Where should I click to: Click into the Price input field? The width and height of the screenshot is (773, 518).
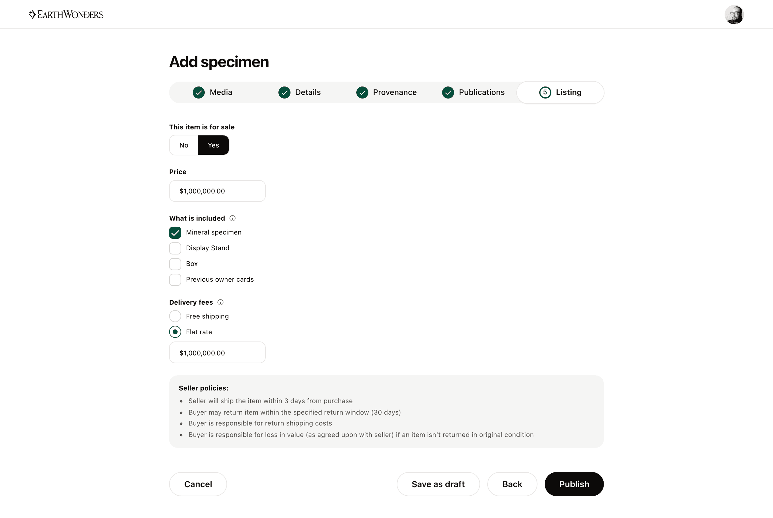(217, 191)
